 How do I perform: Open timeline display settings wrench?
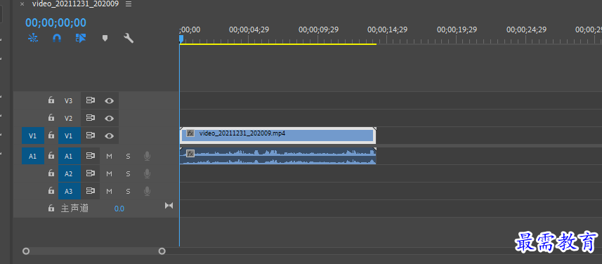[129, 38]
